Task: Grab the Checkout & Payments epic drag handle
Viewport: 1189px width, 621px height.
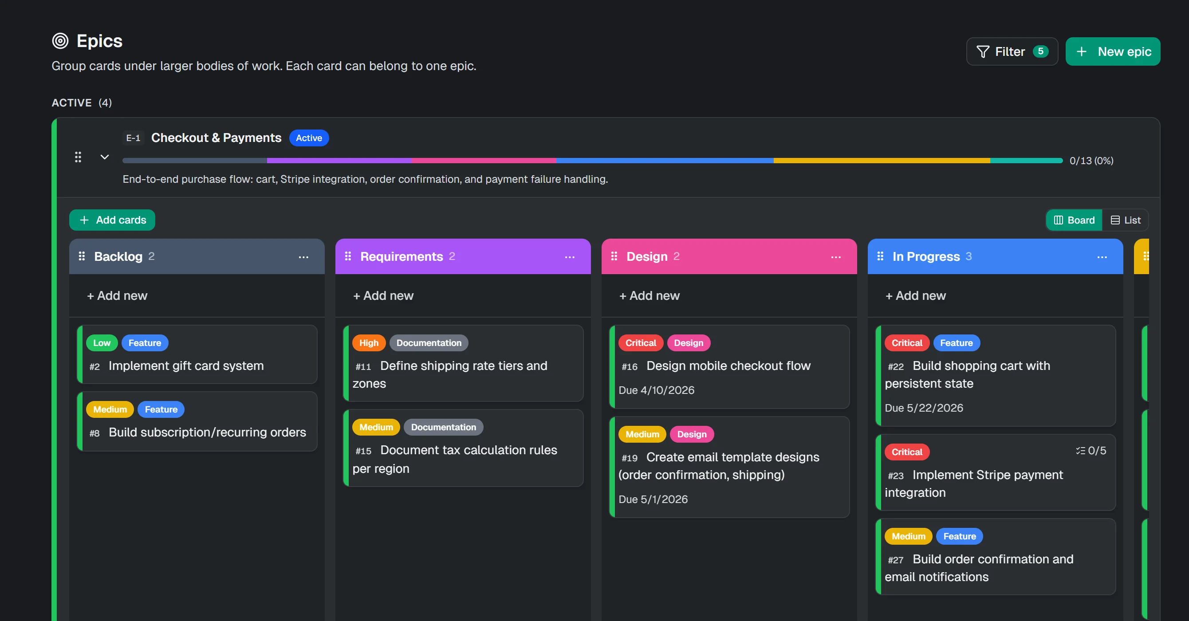Action: coord(78,157)
